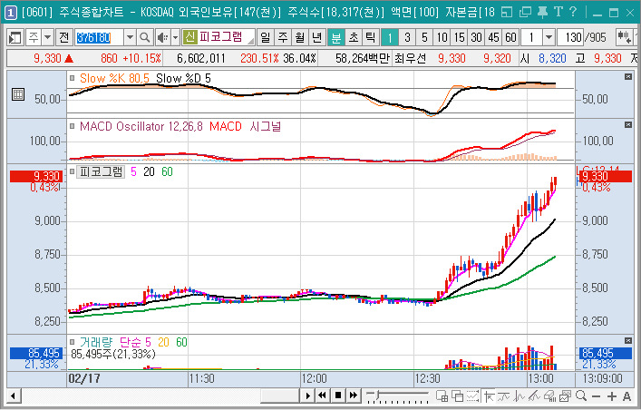Select the 분 minute chart toggle
The height and width of the screenshot is (410, 641).
click(x=336, y=38)
